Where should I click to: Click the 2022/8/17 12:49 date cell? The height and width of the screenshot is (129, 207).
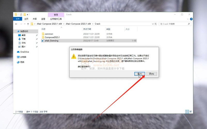click(91, 41)
